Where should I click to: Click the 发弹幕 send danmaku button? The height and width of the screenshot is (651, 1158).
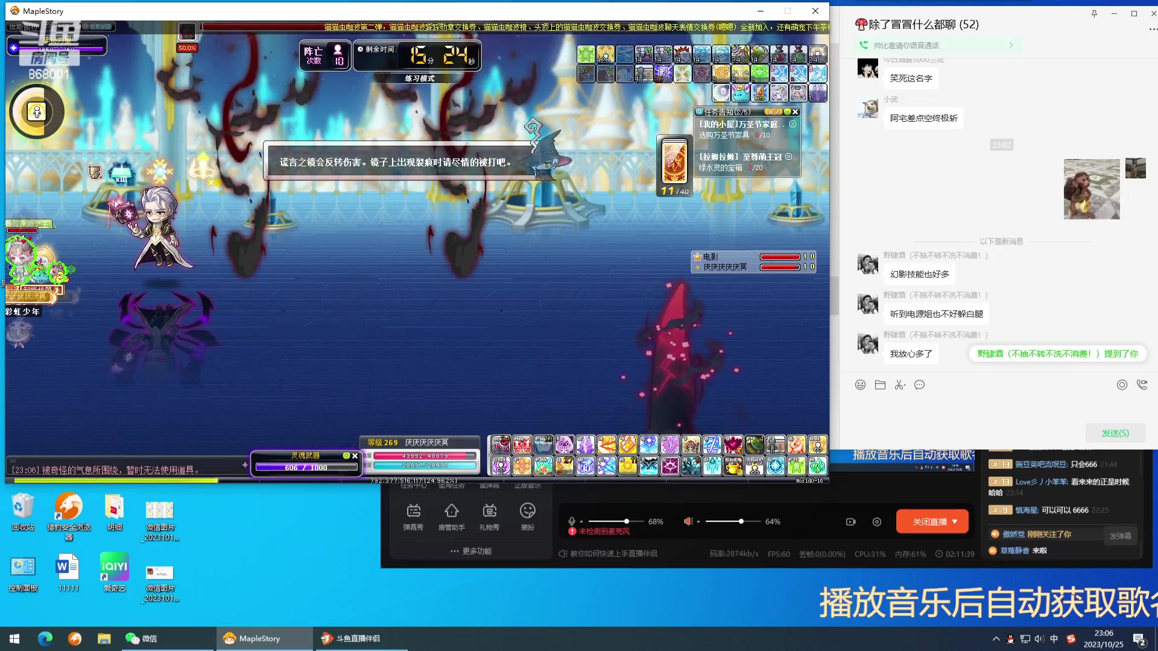click(x=1120, y=536)
